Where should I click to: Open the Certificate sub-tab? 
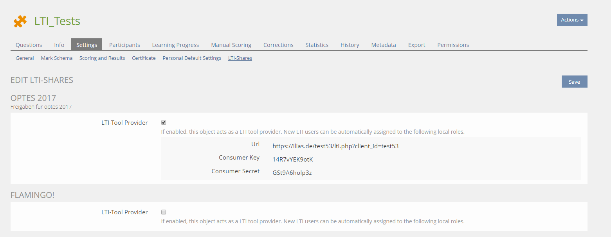click(144, 58)
